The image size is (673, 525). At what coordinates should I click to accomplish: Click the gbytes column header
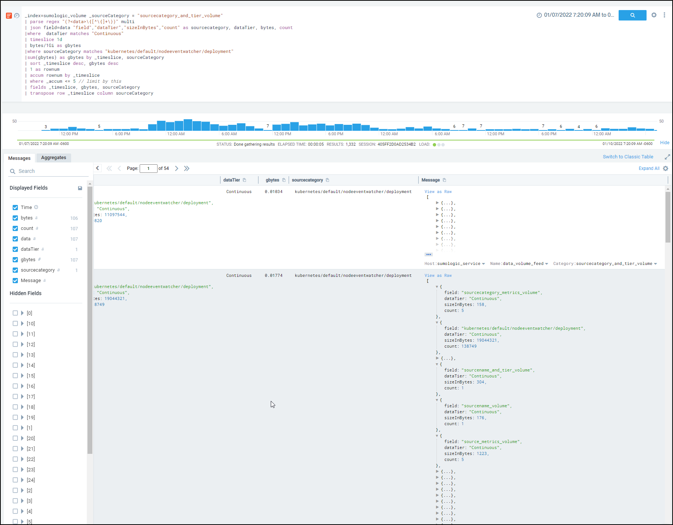(272, 180)
